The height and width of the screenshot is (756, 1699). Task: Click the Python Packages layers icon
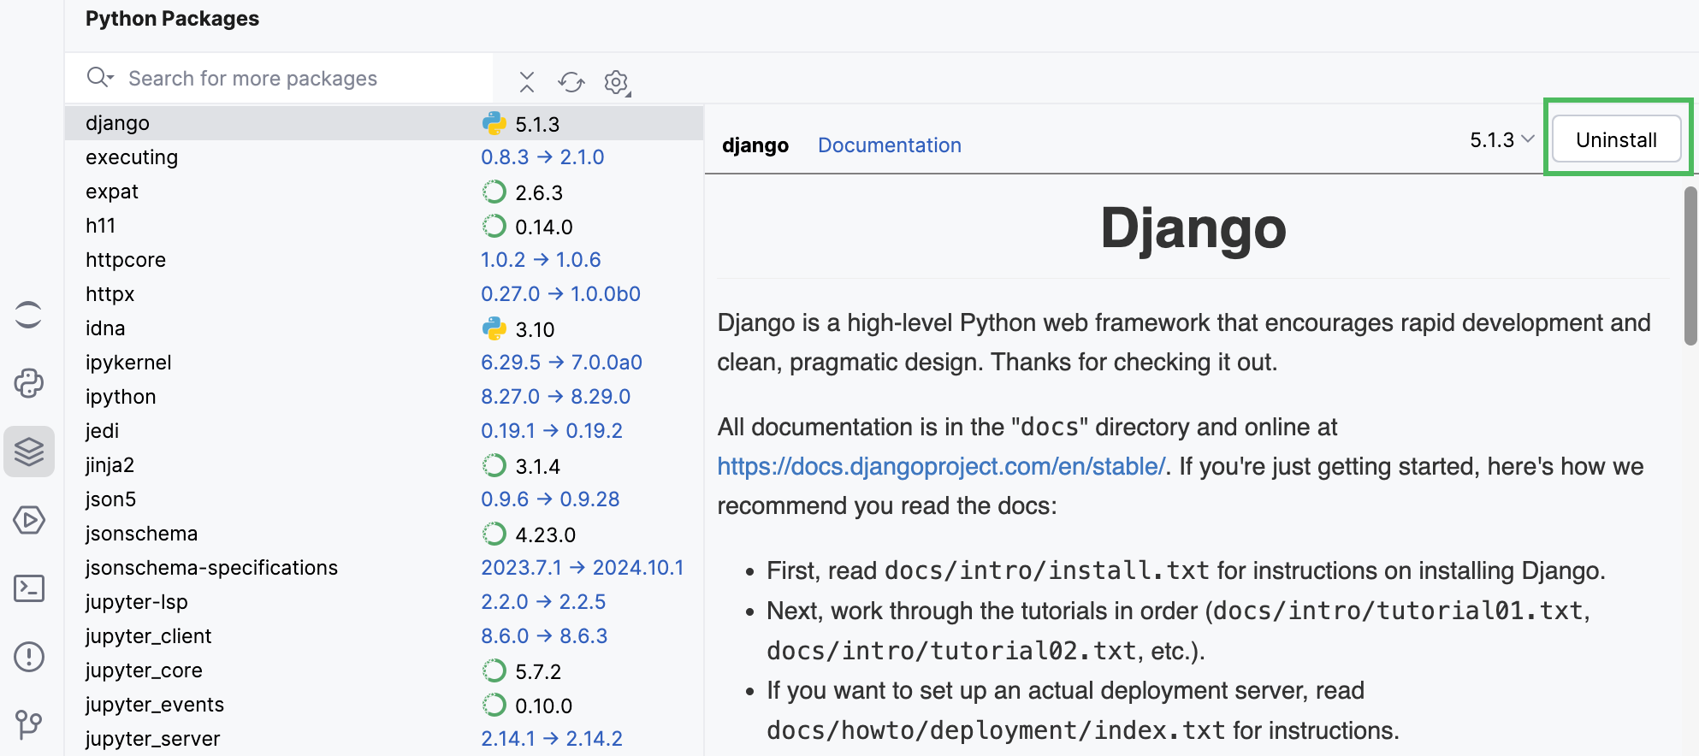coord(29,452)
